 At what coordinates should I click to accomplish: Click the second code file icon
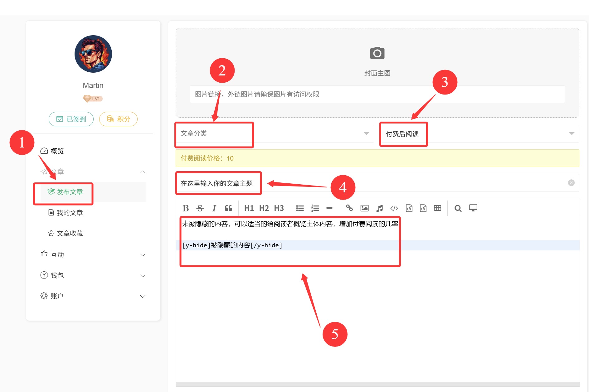point(423,208)
